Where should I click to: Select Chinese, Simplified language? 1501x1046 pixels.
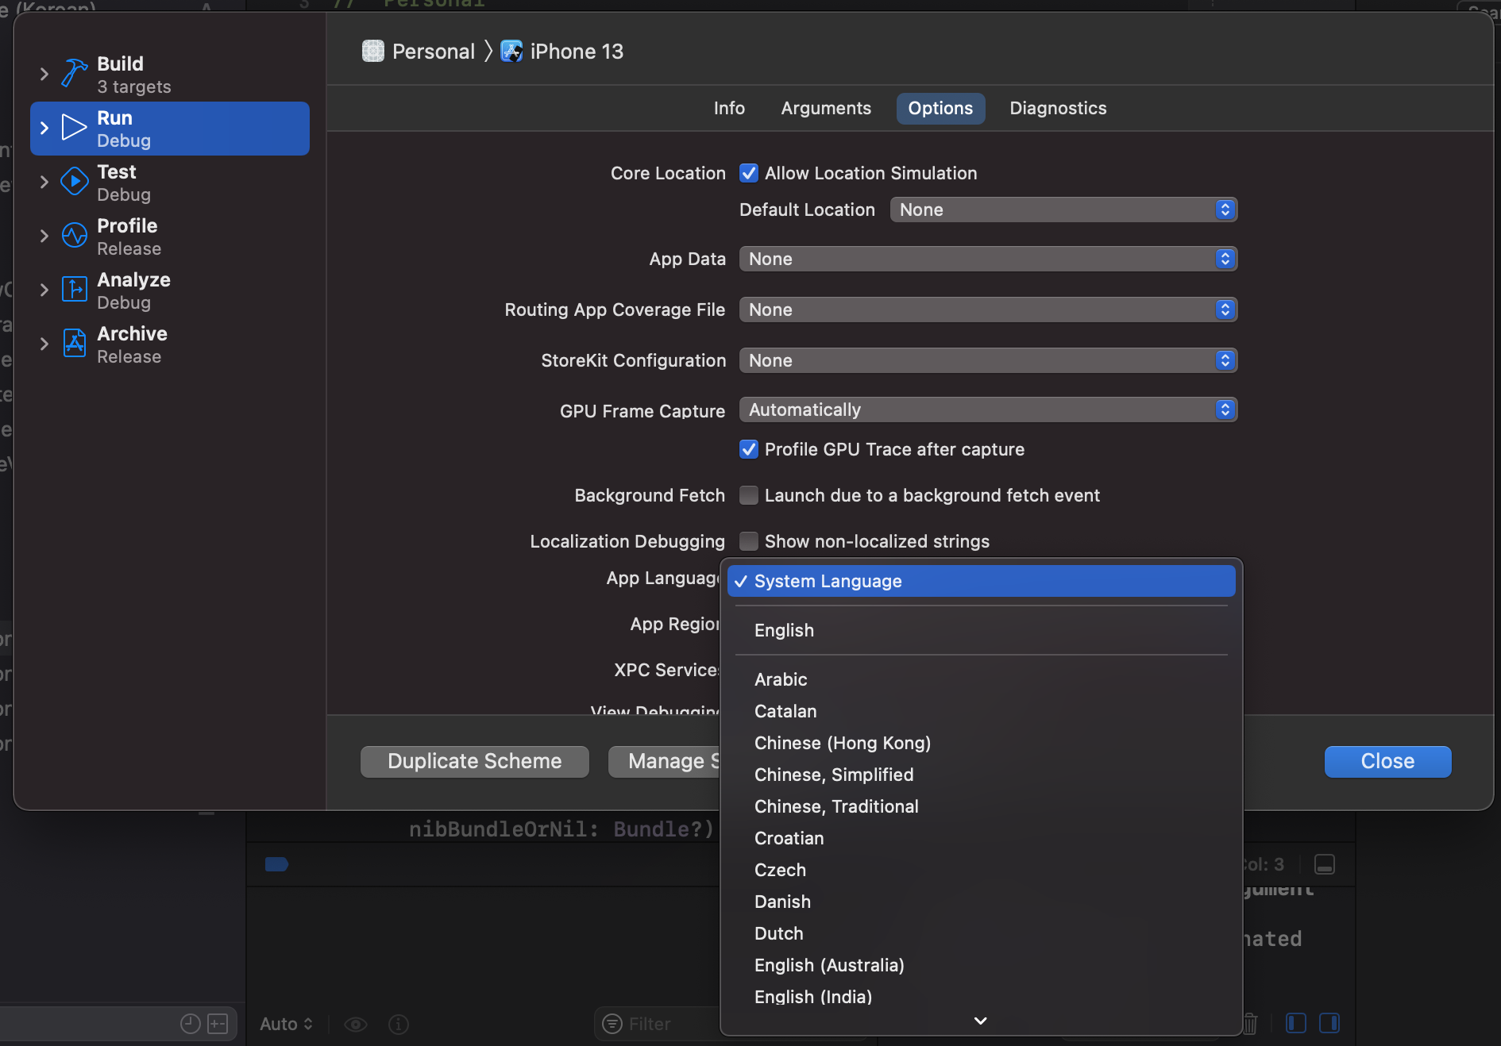coord(981,775)
